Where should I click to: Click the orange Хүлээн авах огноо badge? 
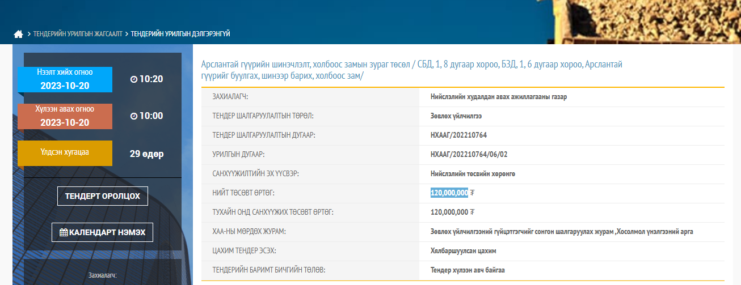[65, 116]
